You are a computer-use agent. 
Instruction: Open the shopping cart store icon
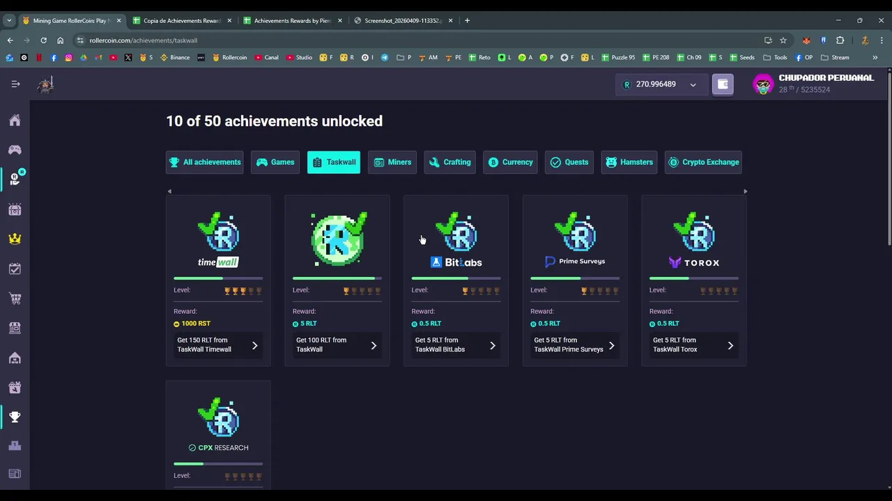click(15, 299)
